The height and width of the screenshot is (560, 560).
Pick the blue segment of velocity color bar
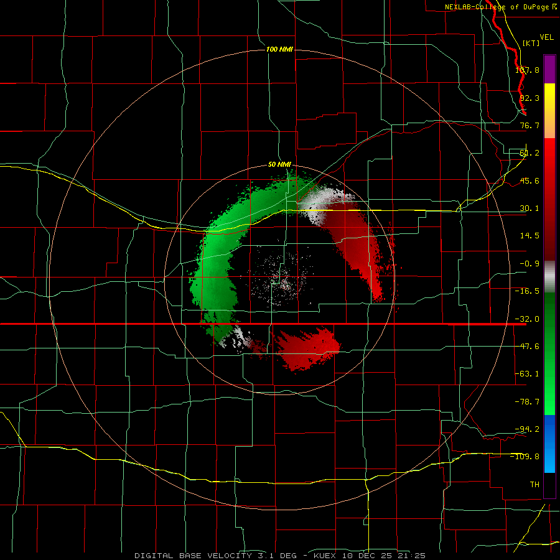549,444
